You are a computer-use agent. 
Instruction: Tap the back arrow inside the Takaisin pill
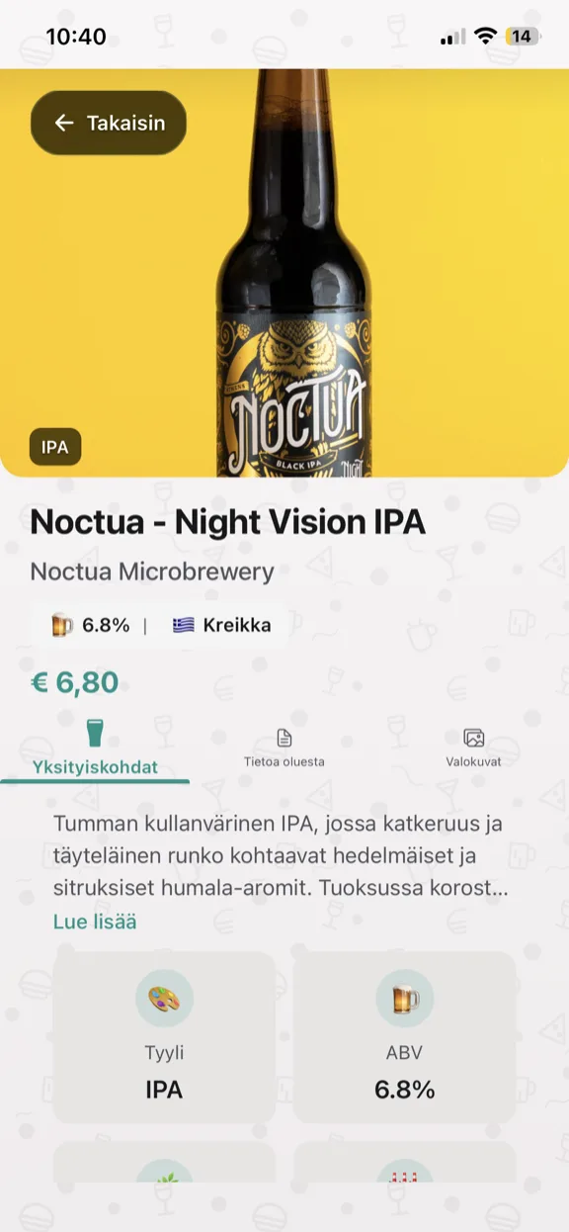tap(63, 123)
